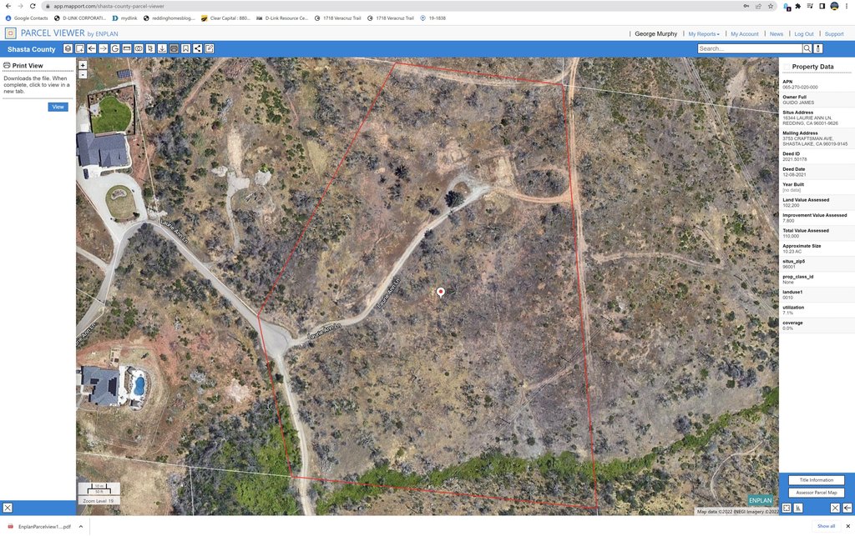
Task: Click the Title Information button
Action: [x=816, y=480]
